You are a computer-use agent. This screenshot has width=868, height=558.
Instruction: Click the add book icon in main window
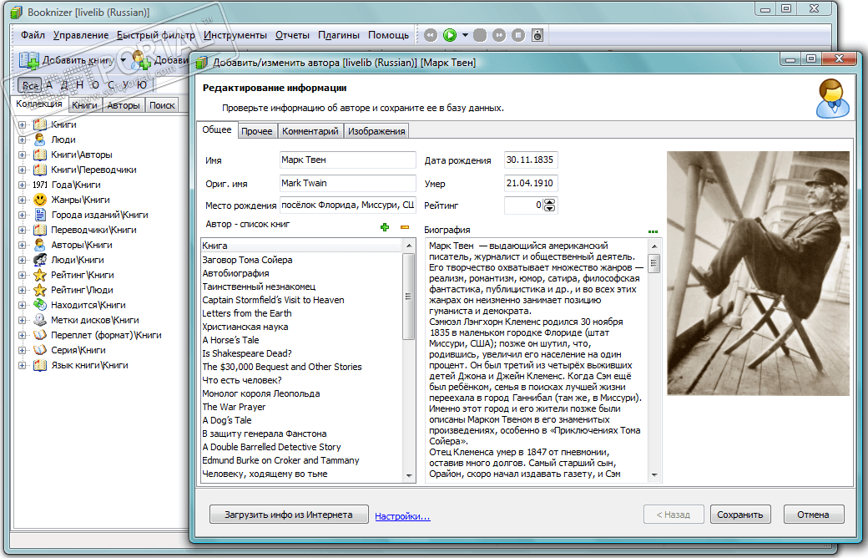[x=28, y=60]
